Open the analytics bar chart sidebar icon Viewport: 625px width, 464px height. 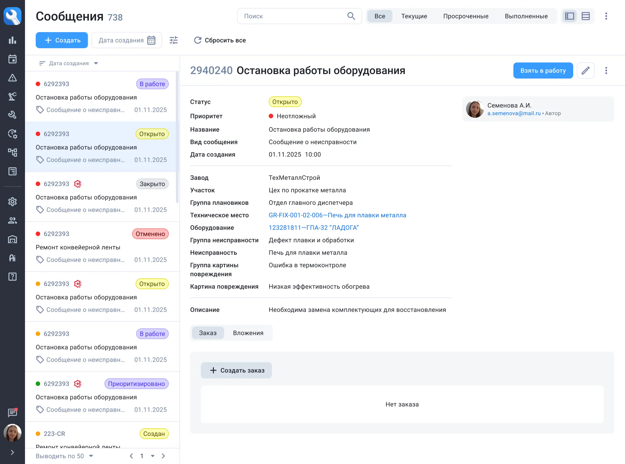point(12,40)
